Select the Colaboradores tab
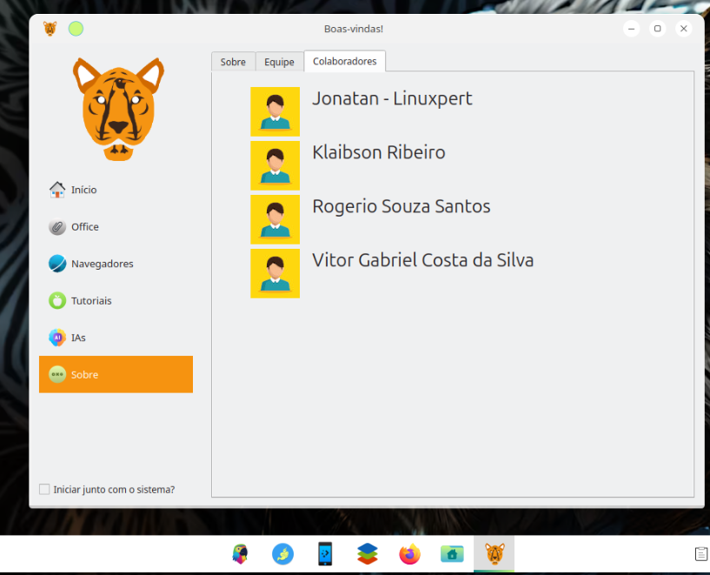710x575 pixels. tap(345, 61)
